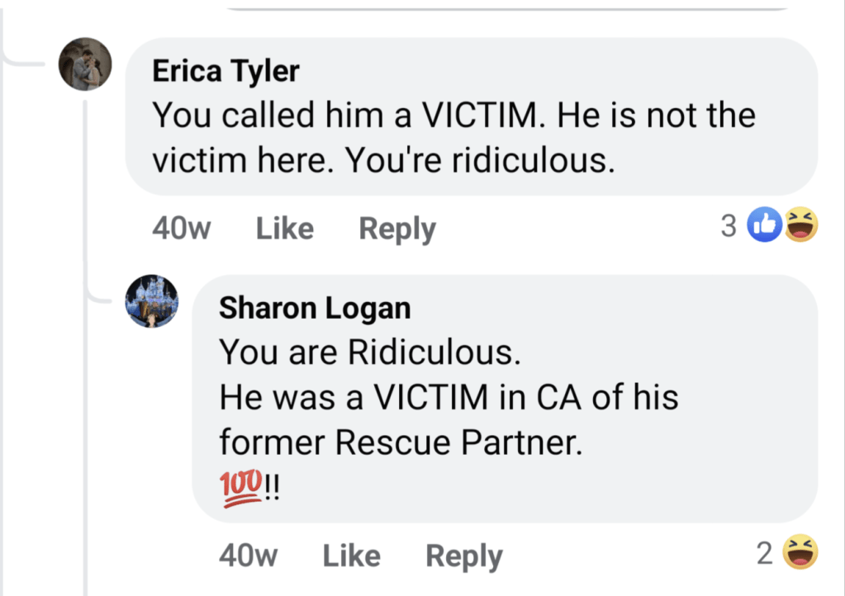Like Erica Tyler's comment

(x=284, y=228)
